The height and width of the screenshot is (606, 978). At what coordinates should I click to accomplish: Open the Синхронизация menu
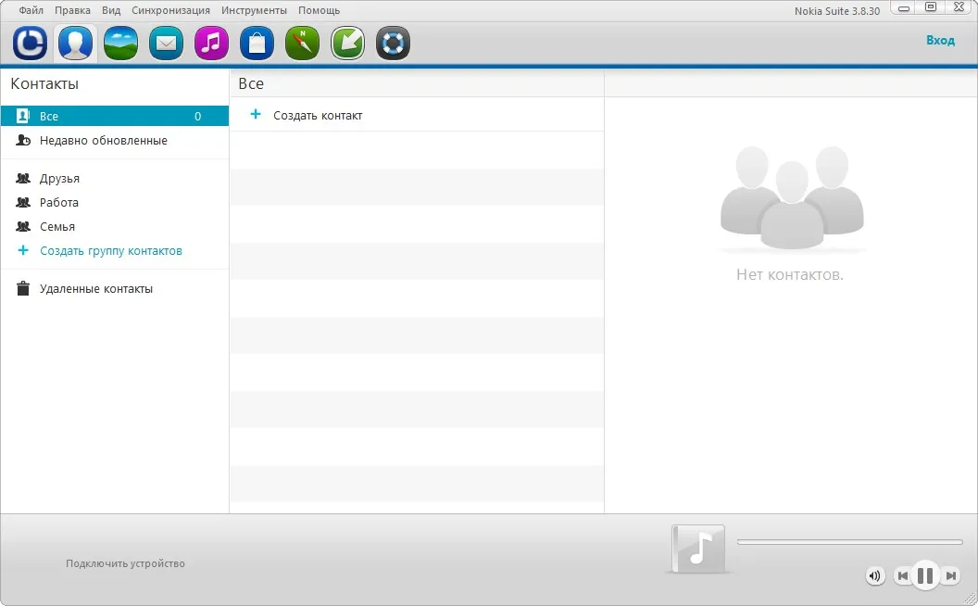click(170, 10)
